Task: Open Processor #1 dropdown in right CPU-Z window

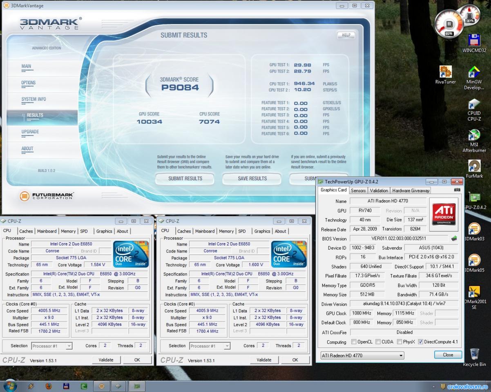Action: (210, 346)
